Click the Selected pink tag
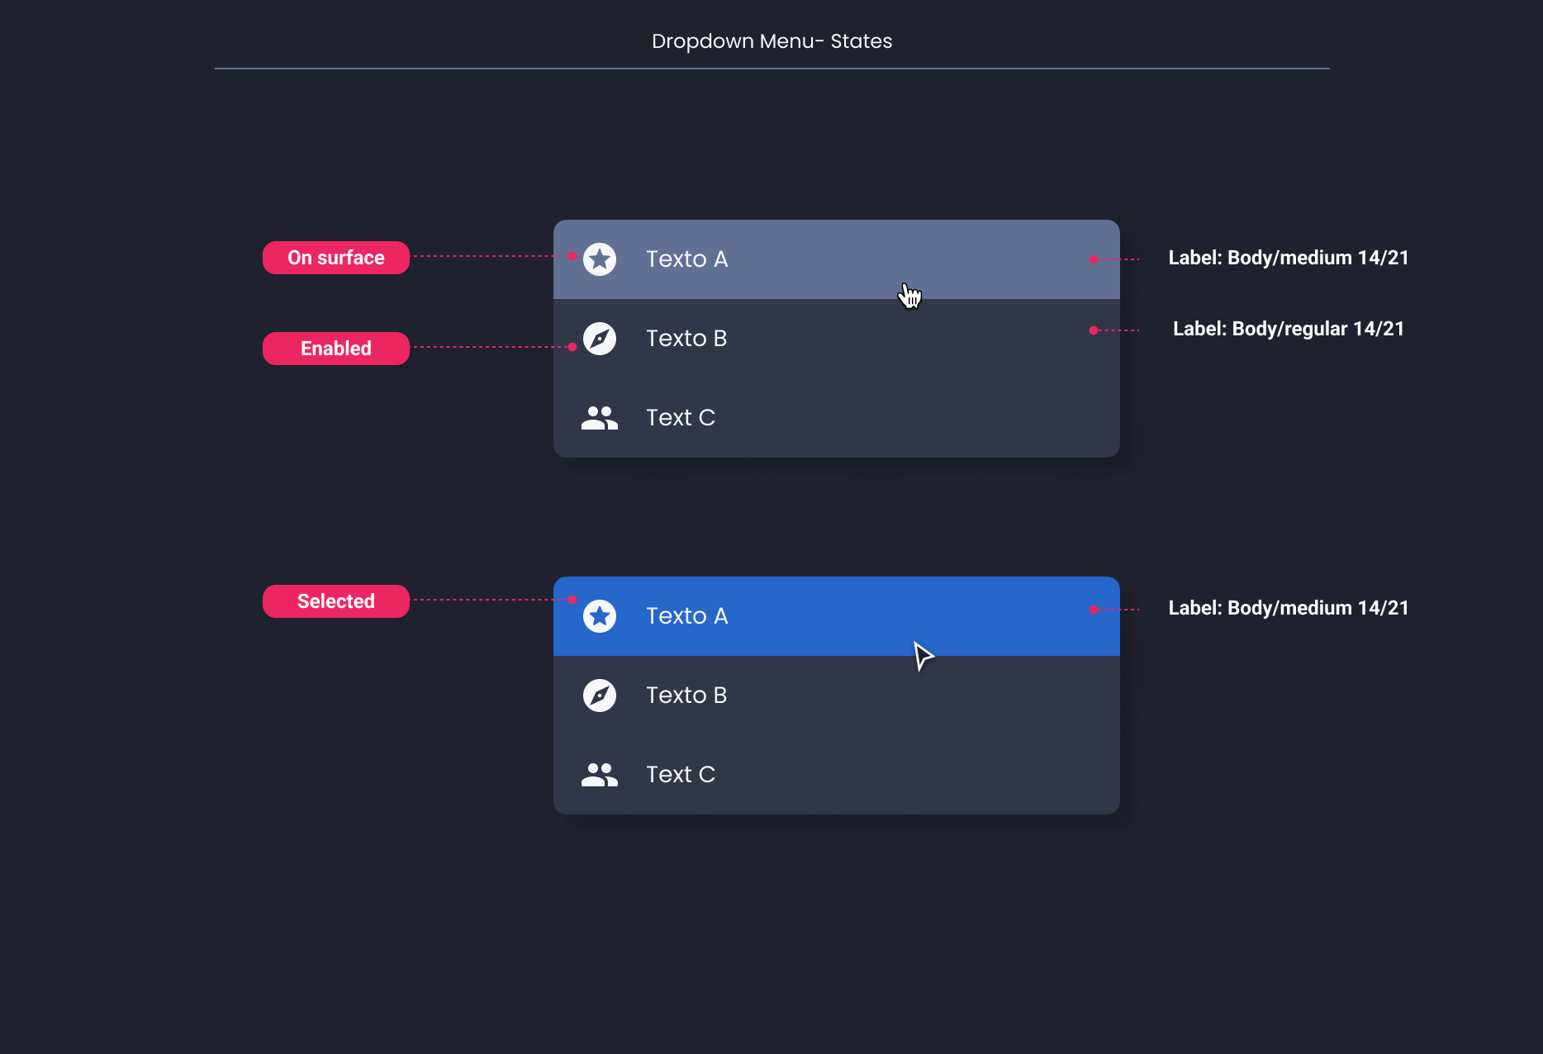 (x=336, y=601)
